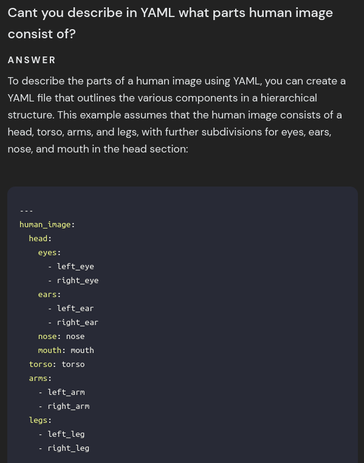Click the answer introduction paragraph
The height and width of the screenshot is (463, 364).
pyautogui.click(x=177, y=115)
